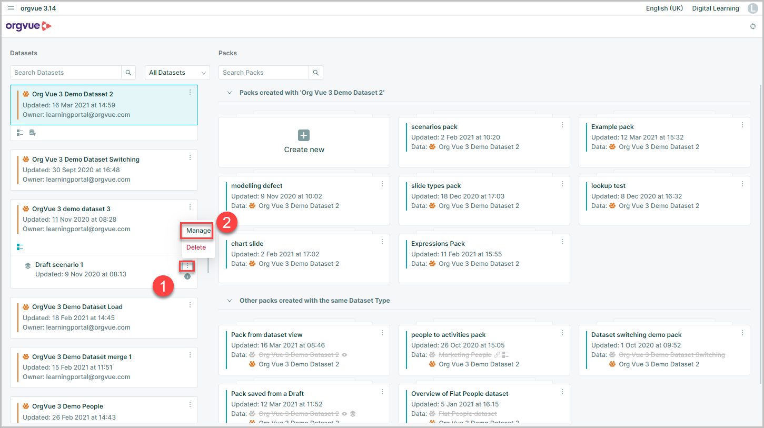Open the kebab menu on Overview of Flat People dataset
The image size is (764, 428).
[562, 392]
